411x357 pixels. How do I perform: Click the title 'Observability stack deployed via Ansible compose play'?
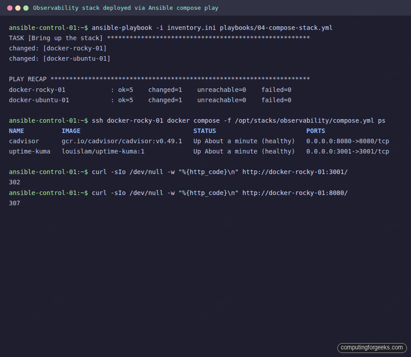[126, 8]
